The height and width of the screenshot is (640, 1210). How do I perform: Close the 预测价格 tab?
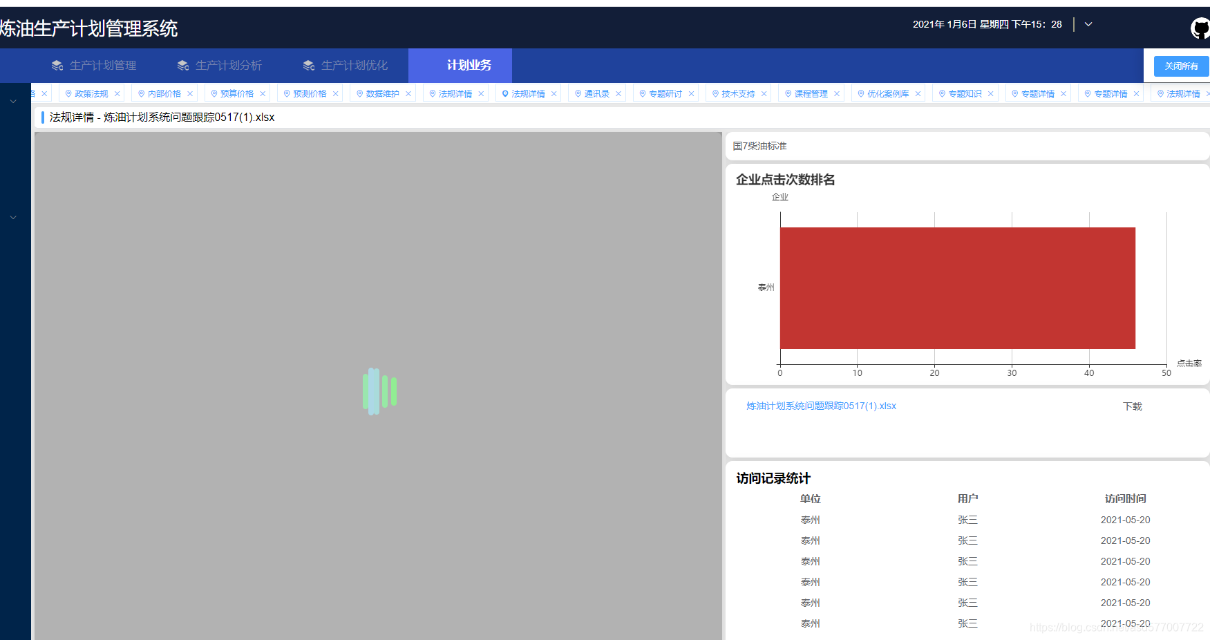(336, 94)
